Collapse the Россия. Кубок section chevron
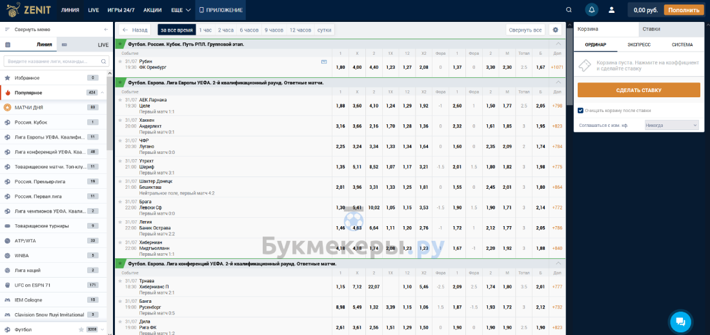This screenshot has width=710, height=335. tap(558, 44)
